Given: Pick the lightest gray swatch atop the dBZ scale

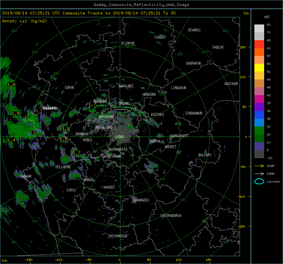Looking at the screenshot, I should pos(259,28).
